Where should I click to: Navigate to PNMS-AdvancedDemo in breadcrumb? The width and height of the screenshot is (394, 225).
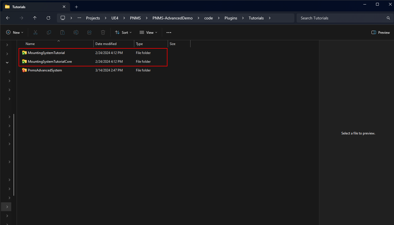pos(173,18)
